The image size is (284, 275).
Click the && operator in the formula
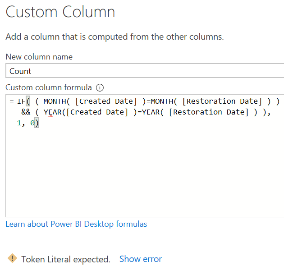[x=26, y=112]
